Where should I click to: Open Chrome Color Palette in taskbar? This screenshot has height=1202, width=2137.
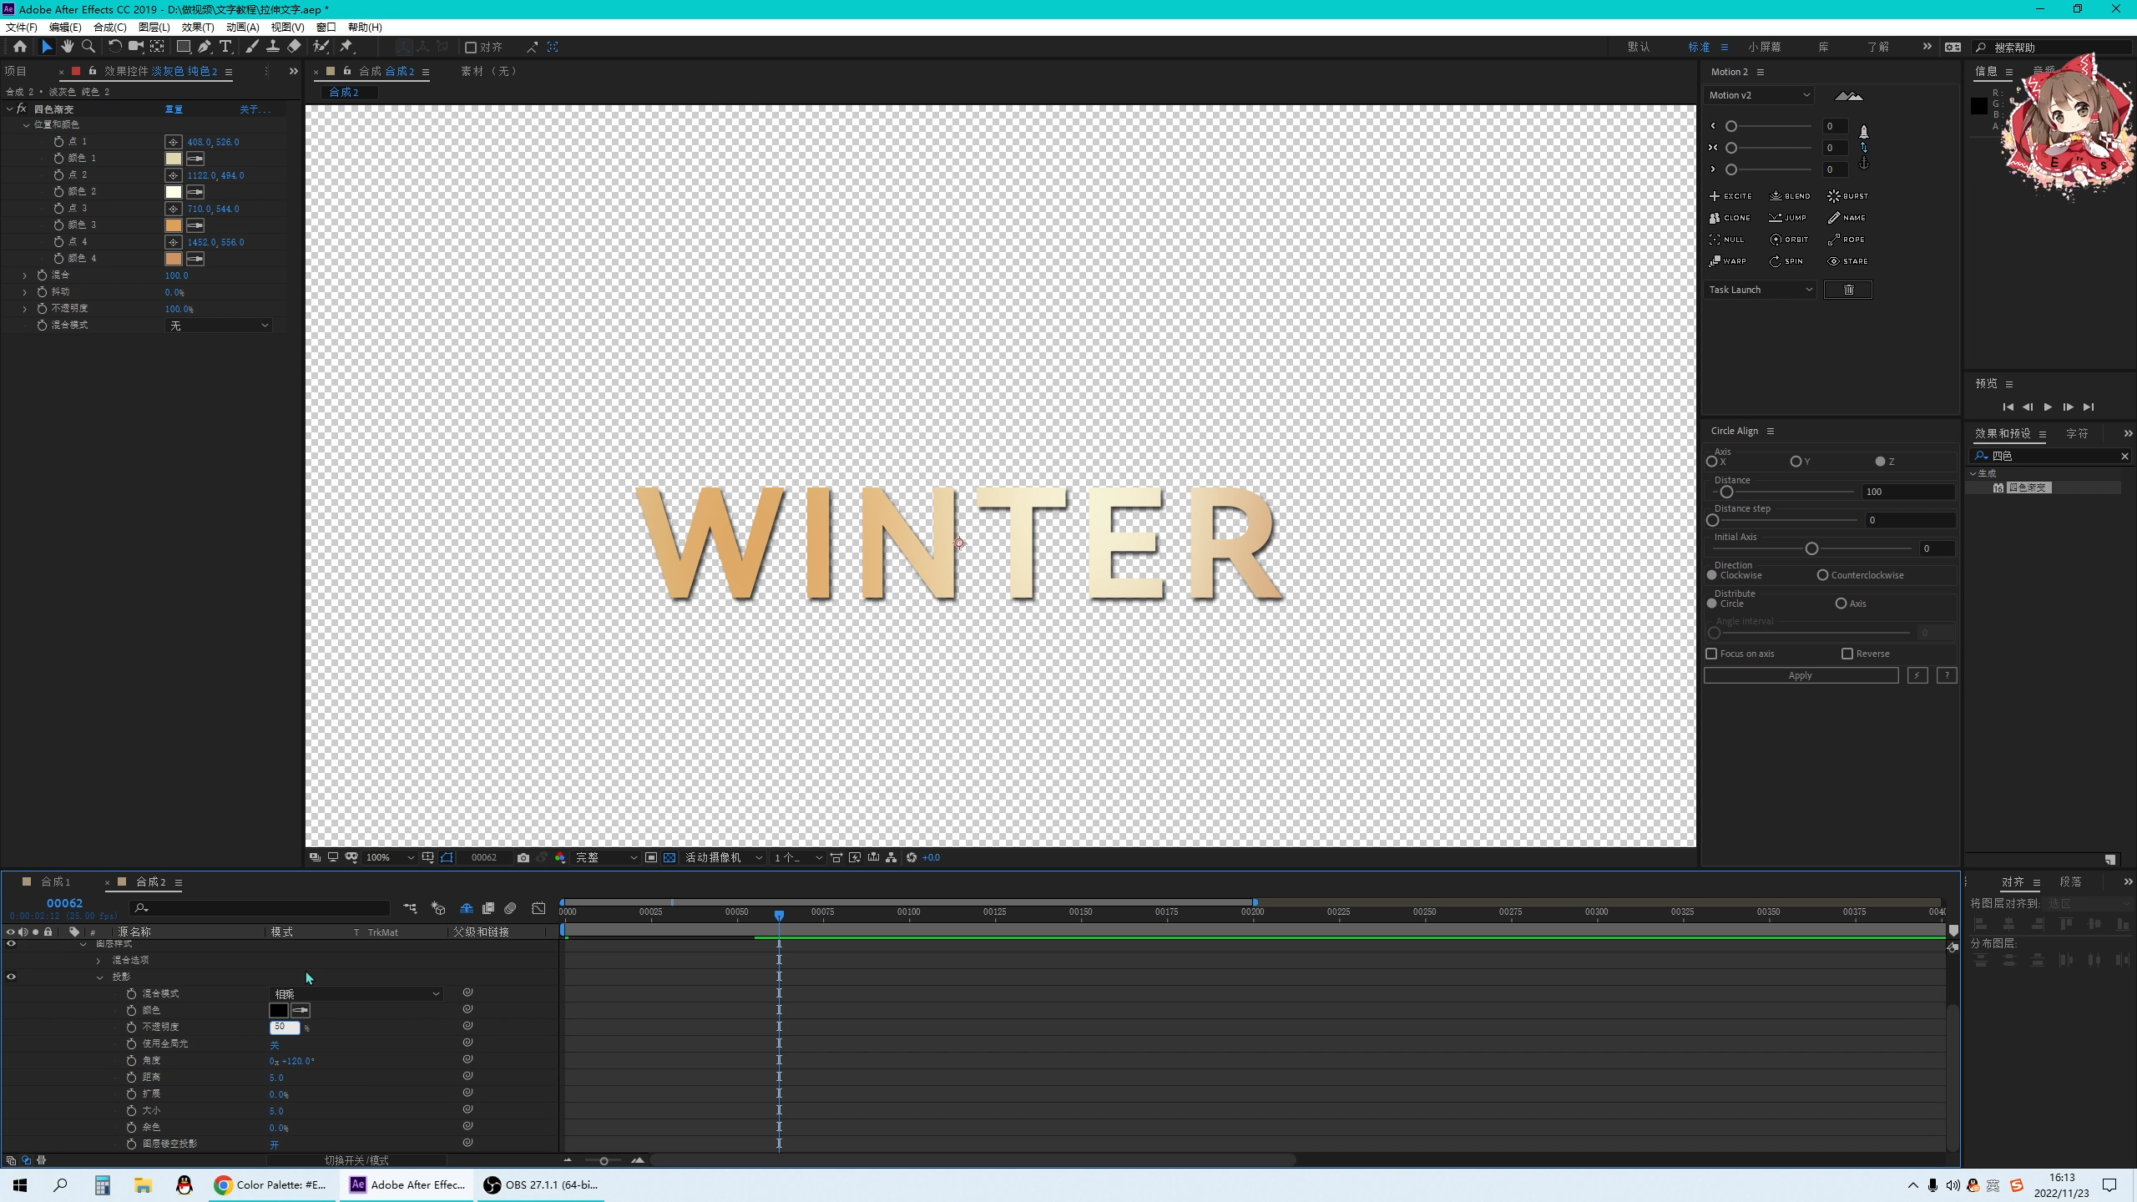pos(272,1184)
